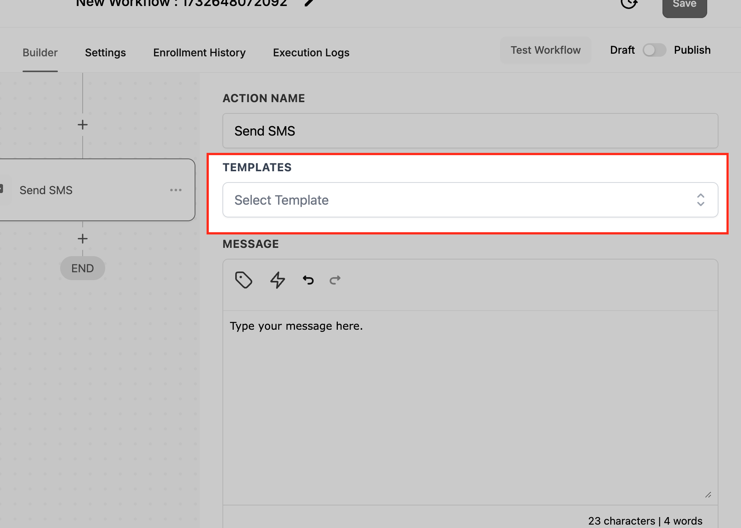Insert a merge tag in the message
The height and width of the screenshot is (528, 741).
[x=243, y=280]
